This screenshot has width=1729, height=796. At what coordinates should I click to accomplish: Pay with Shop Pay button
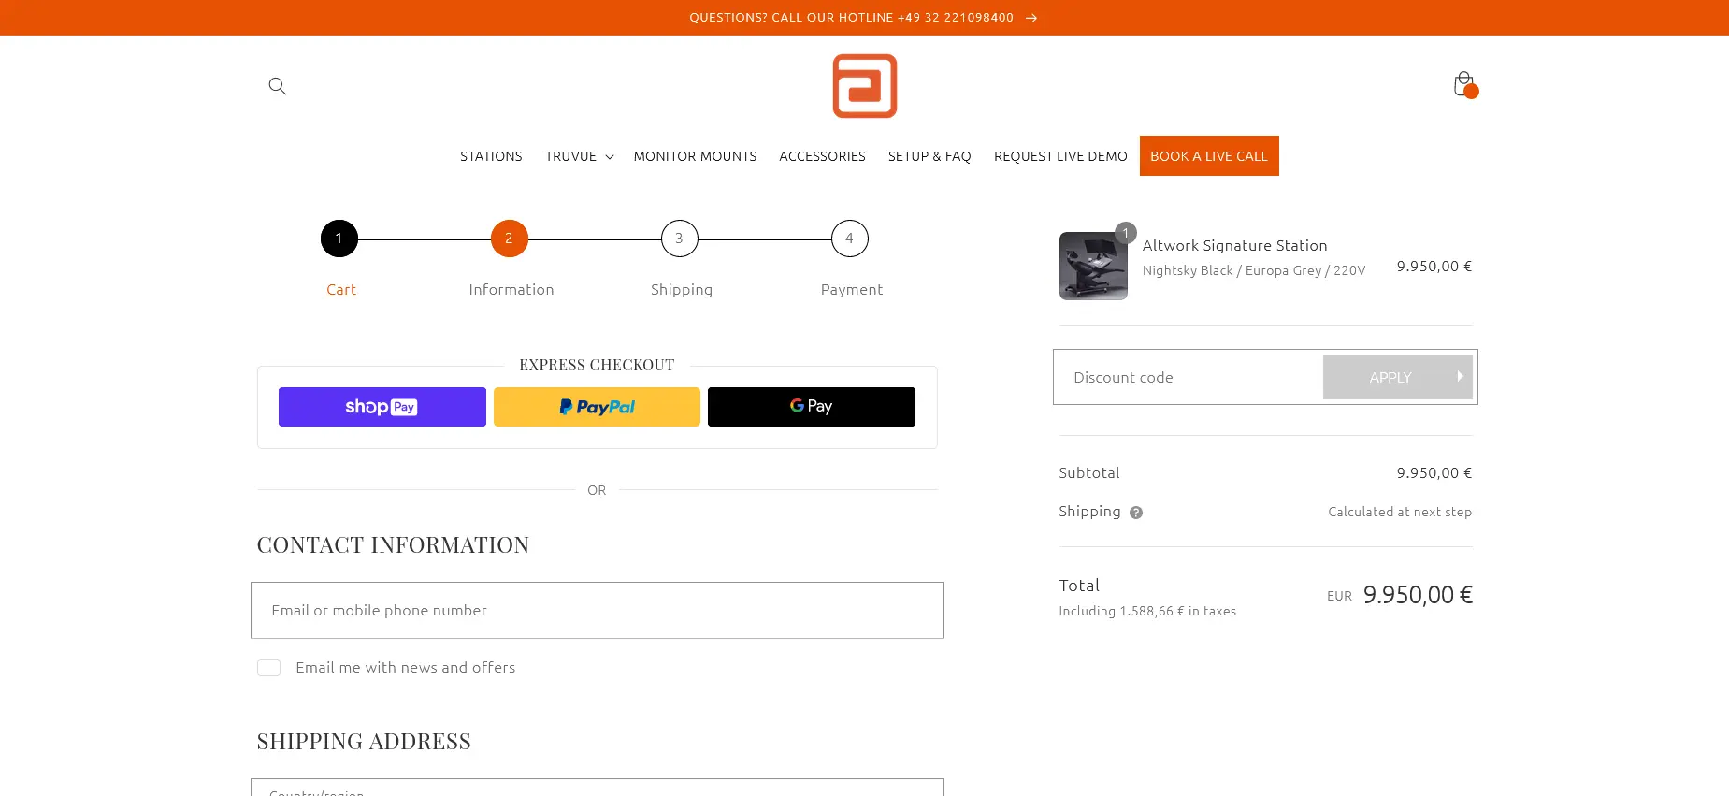pyautogui.click(x=382, y=407)
